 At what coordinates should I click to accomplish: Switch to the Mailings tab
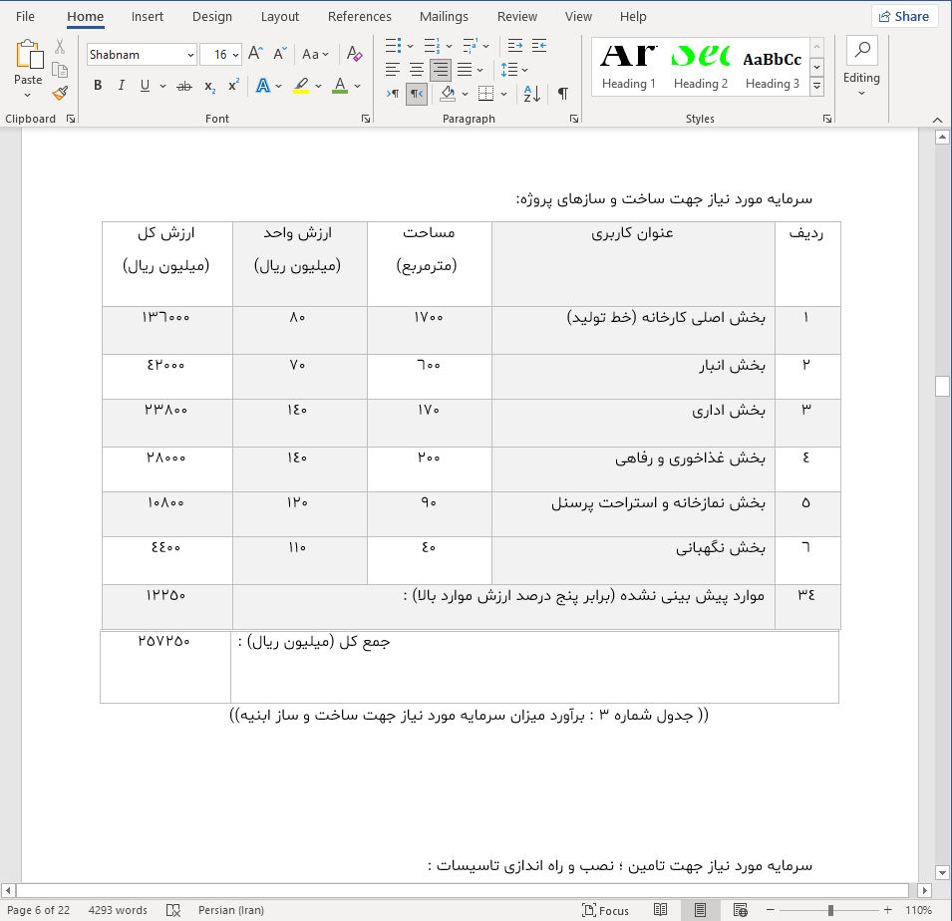click(x=444, y=16)
